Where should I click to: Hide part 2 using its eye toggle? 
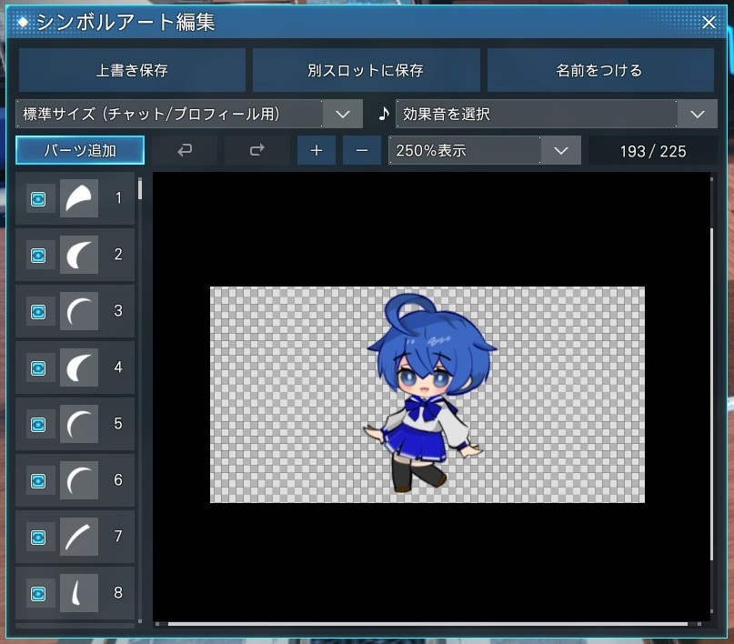click(x=38, y=256)
